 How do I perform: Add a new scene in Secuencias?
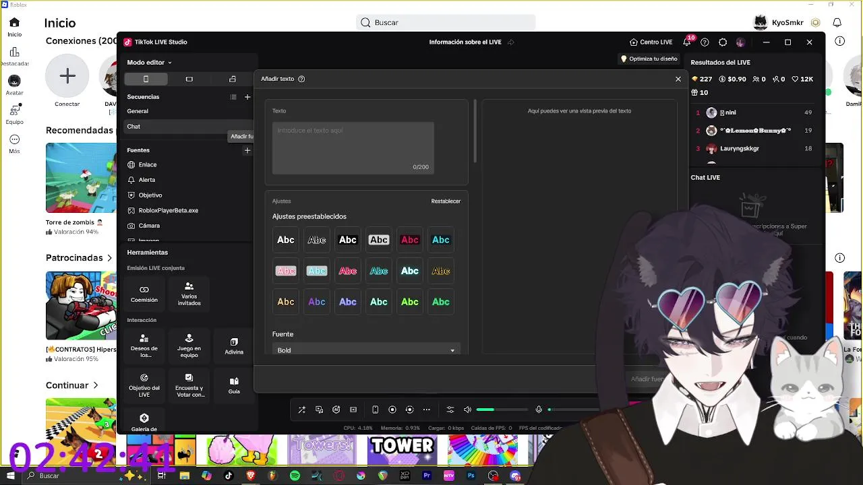[247, 97]
